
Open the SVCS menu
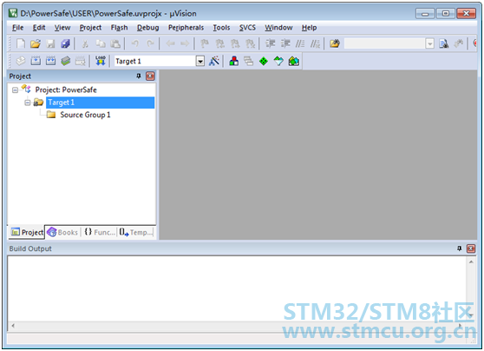click(x=247, y=28)
